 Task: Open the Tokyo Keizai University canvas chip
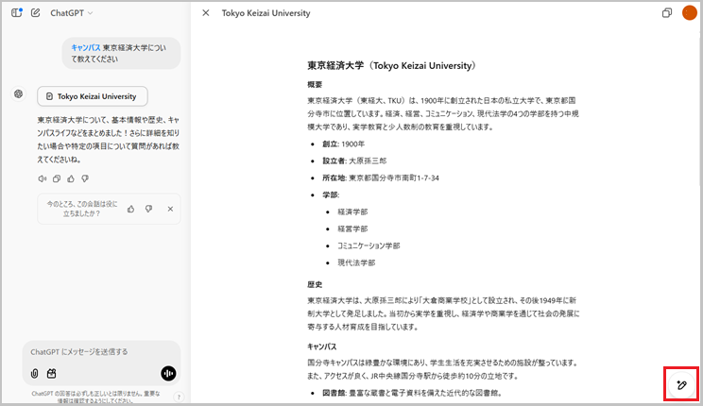(93, 96)
